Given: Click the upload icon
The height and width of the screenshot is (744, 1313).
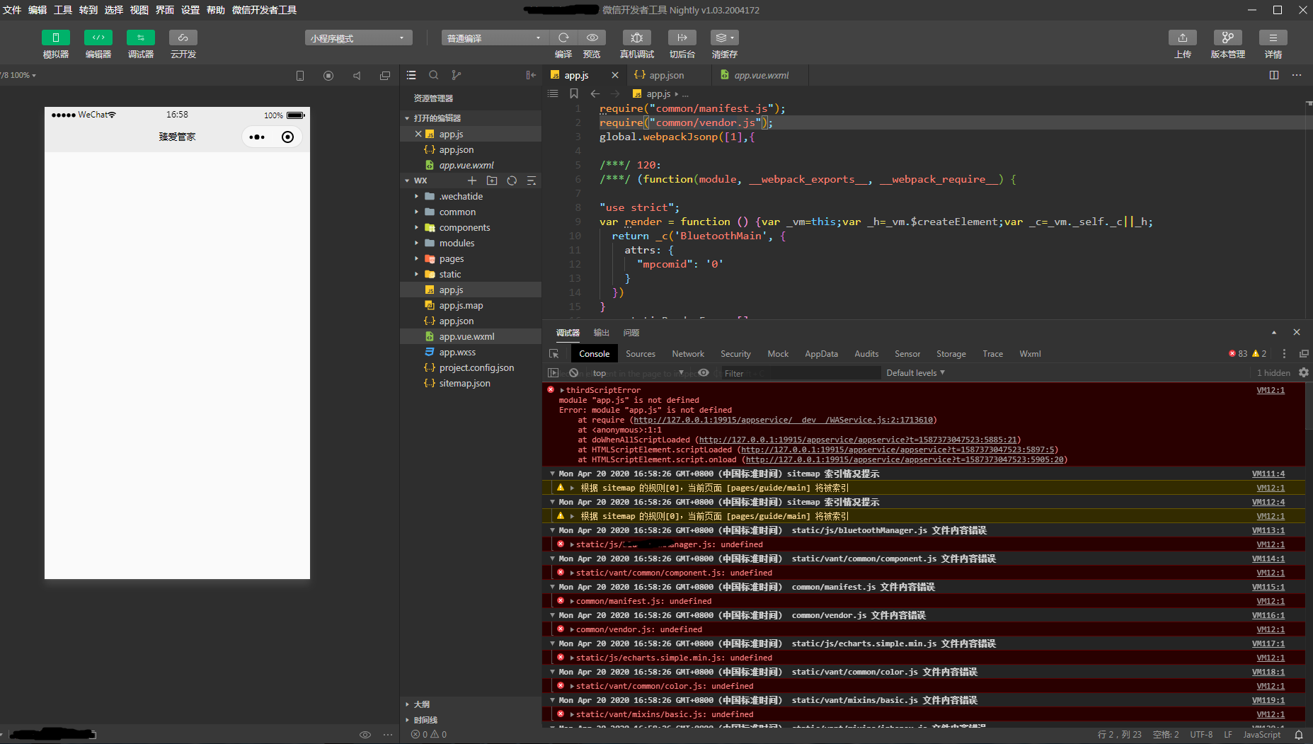Looking at the screenshot, I should pos(1183,38).
